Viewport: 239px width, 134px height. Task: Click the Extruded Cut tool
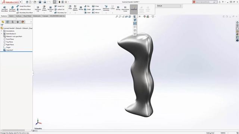(38, 9)
